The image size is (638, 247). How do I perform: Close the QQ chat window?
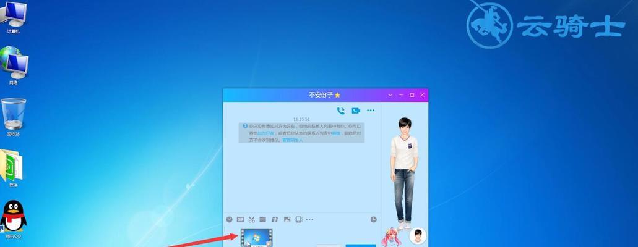(423, 95)
